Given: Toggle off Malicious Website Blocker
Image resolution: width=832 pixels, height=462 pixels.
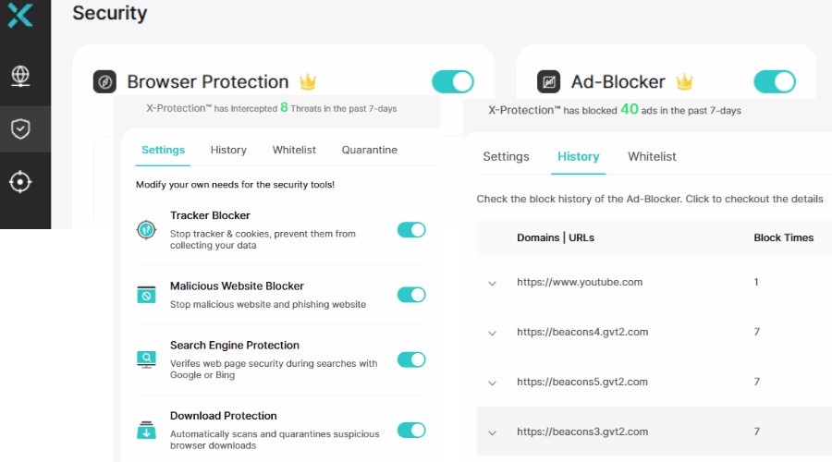Looking at the screenshot, I should point(411,295).
